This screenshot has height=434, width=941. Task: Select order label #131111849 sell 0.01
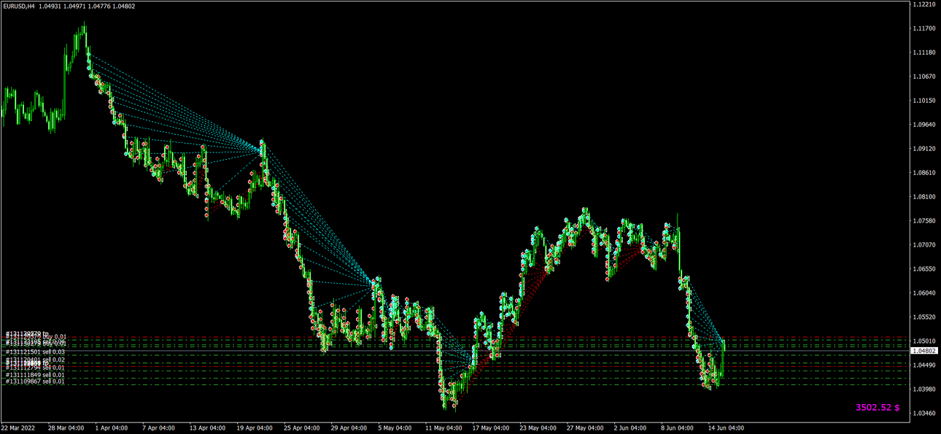coord(35,375)
